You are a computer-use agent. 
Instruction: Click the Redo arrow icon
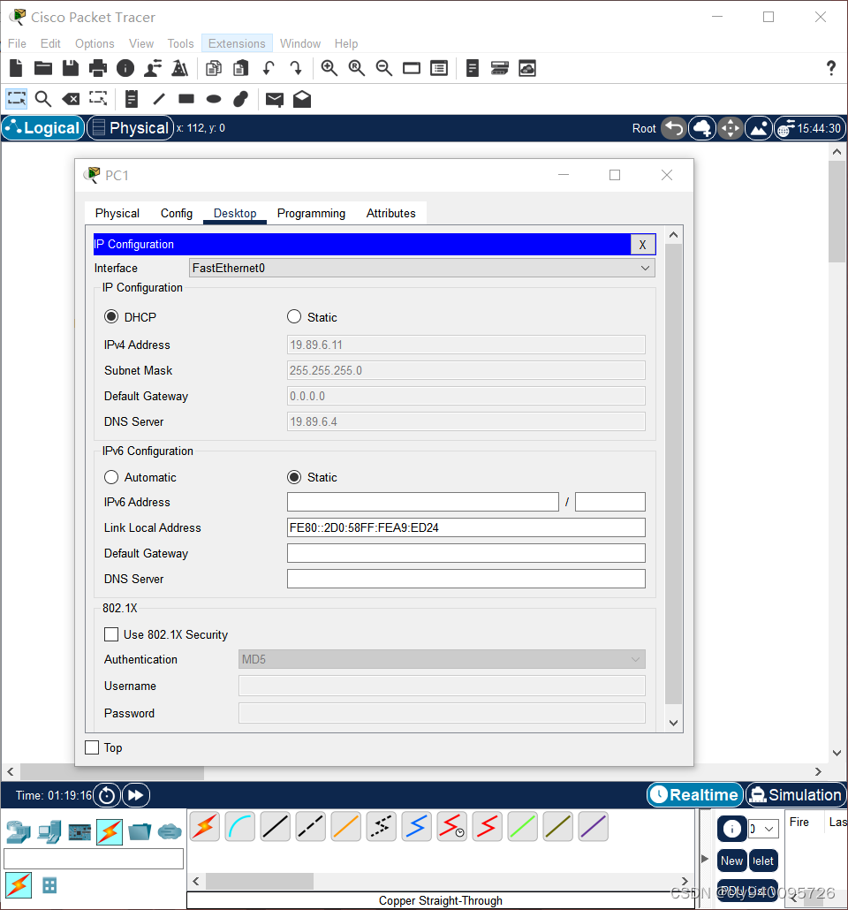[x=295, y=69]
